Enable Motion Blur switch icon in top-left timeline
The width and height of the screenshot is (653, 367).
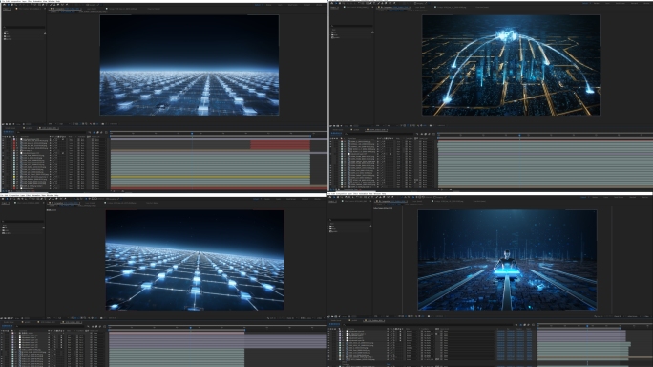[101, 132]
